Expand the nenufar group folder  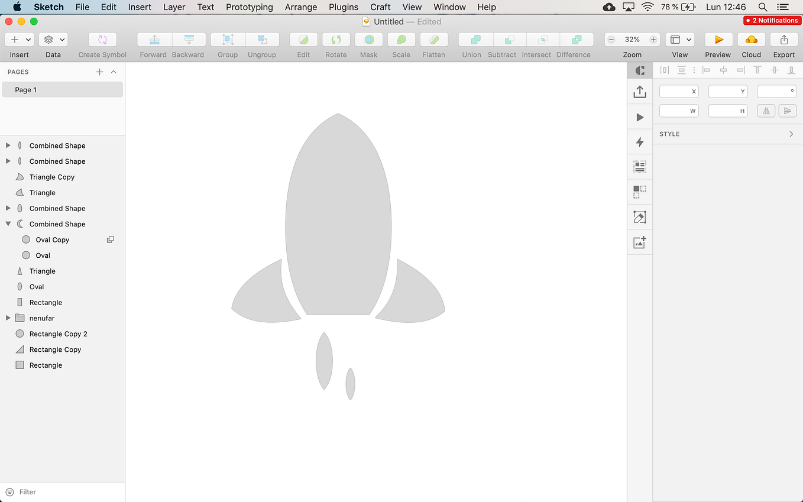[x=8, y=318]
